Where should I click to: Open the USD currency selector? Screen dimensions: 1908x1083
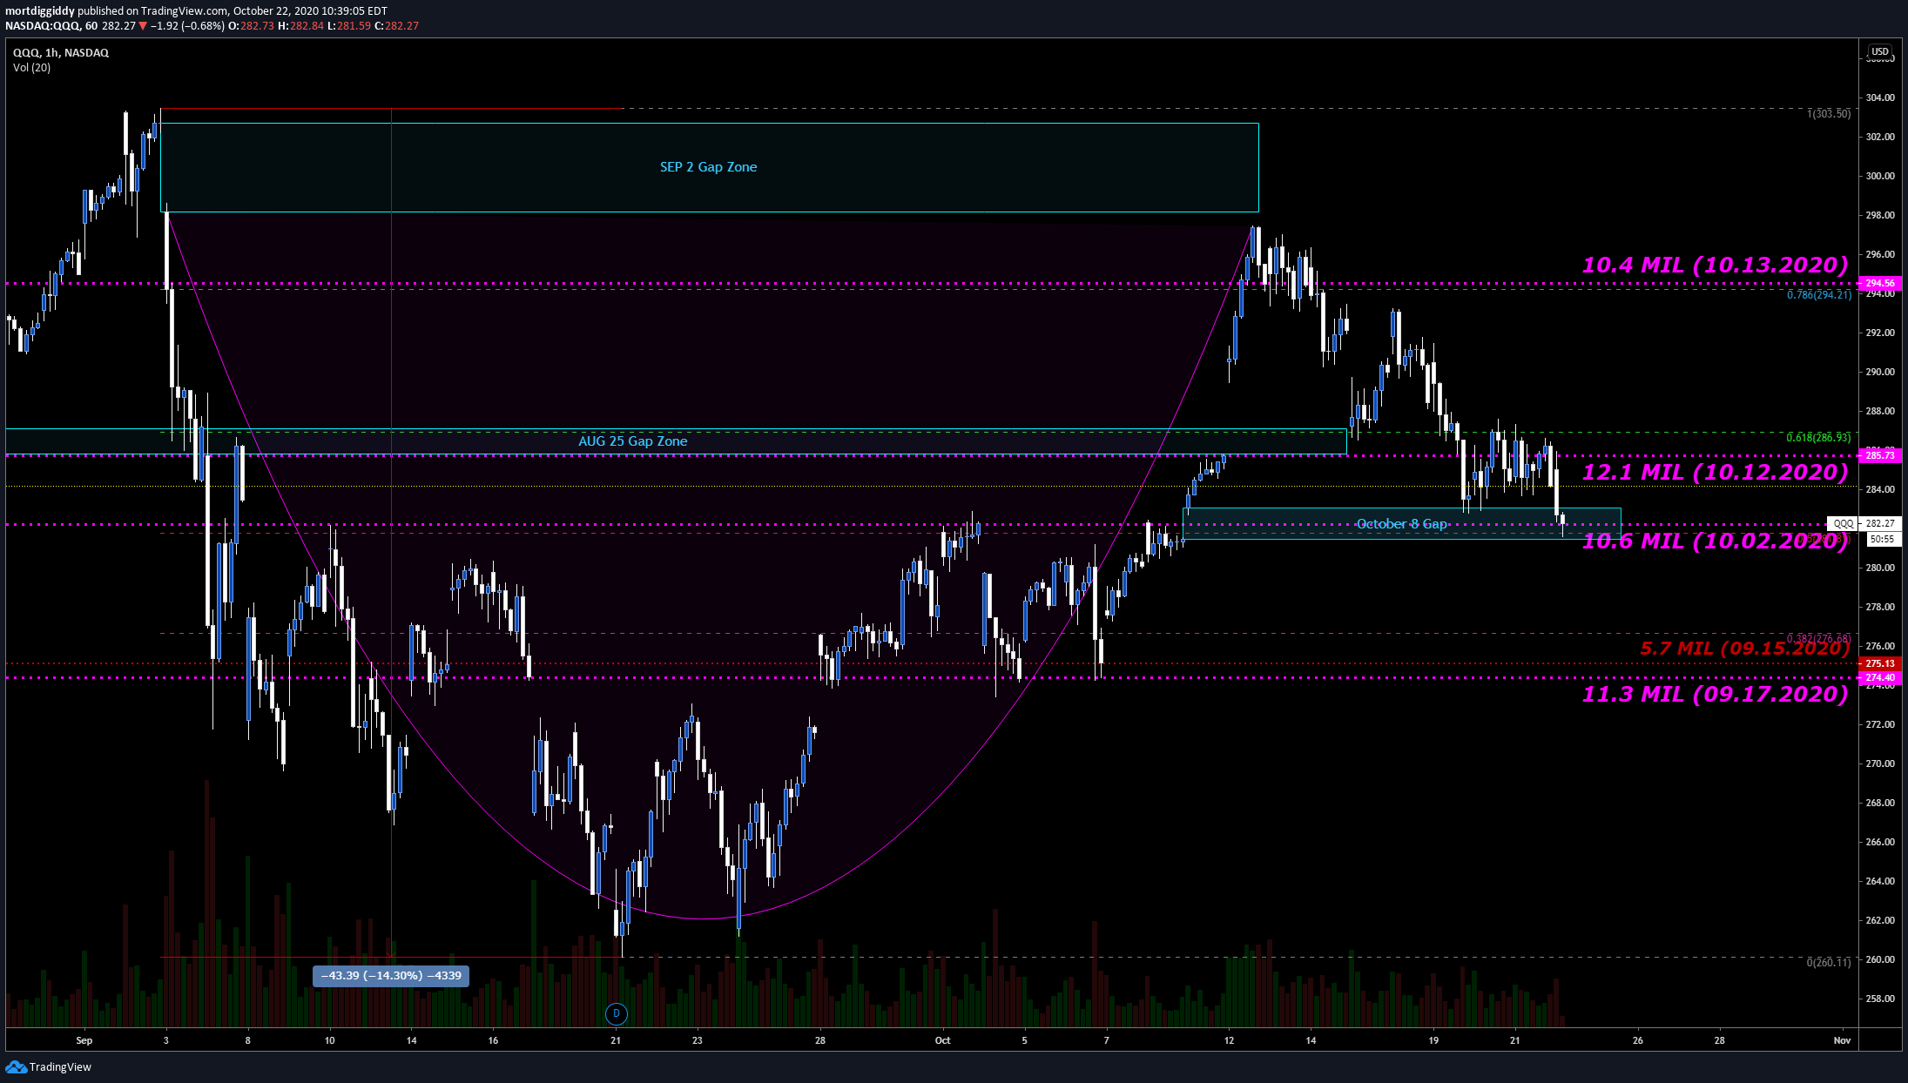pyautogui.click(x=1879, y=51)
